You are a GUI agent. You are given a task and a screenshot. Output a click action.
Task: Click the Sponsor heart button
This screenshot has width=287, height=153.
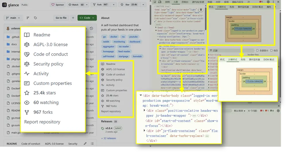point(58,5)
